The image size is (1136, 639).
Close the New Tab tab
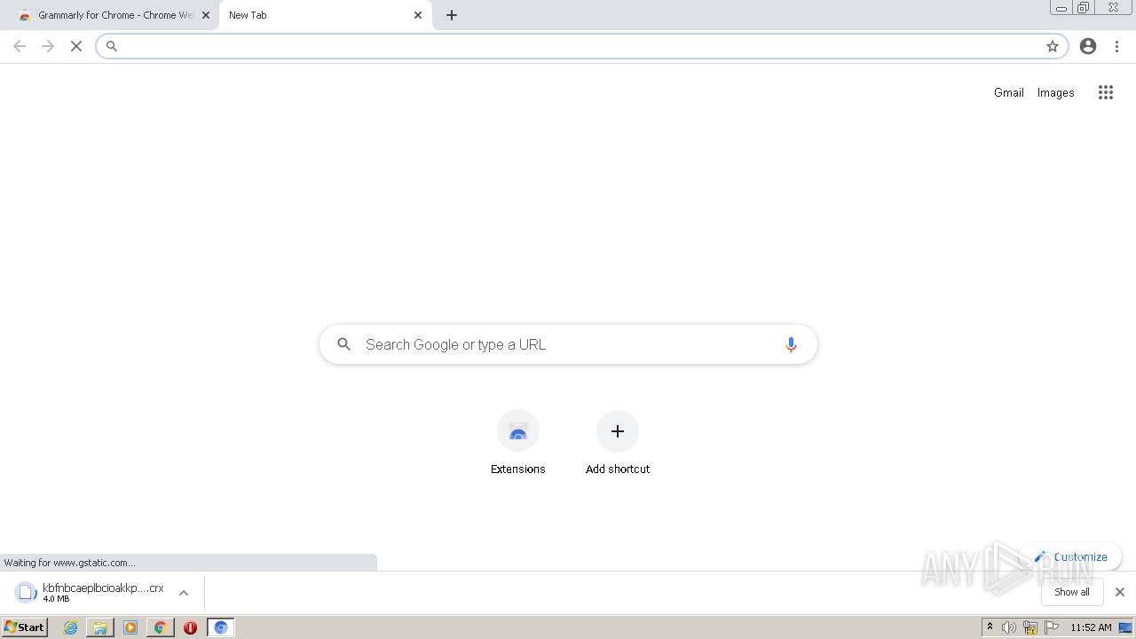418,15
